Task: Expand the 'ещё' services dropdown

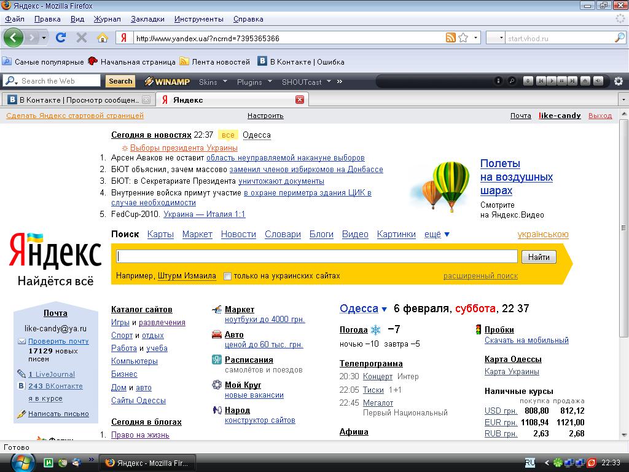Action: click(437, 234)
